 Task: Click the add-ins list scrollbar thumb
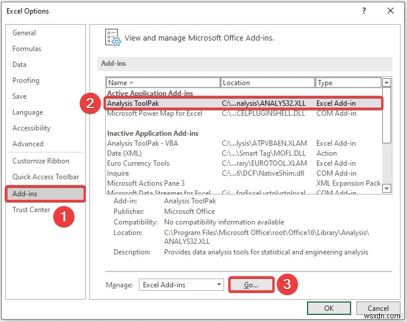[x=387, y=115]
